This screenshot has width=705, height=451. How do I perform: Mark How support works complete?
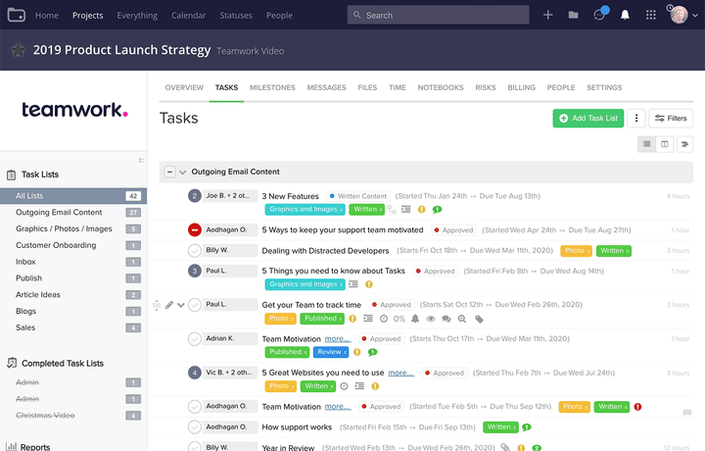pyautogui.click(x=195, y=426)
